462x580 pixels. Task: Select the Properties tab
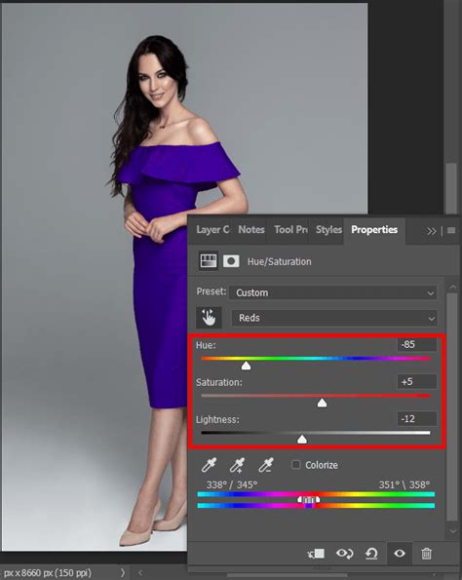(x=374, y=230)
